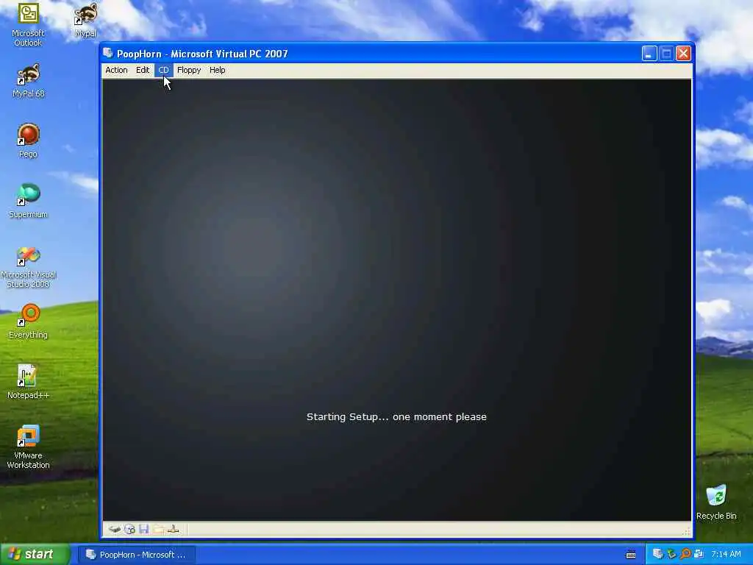
Task: Click the Start button
Action: [35, 554]
